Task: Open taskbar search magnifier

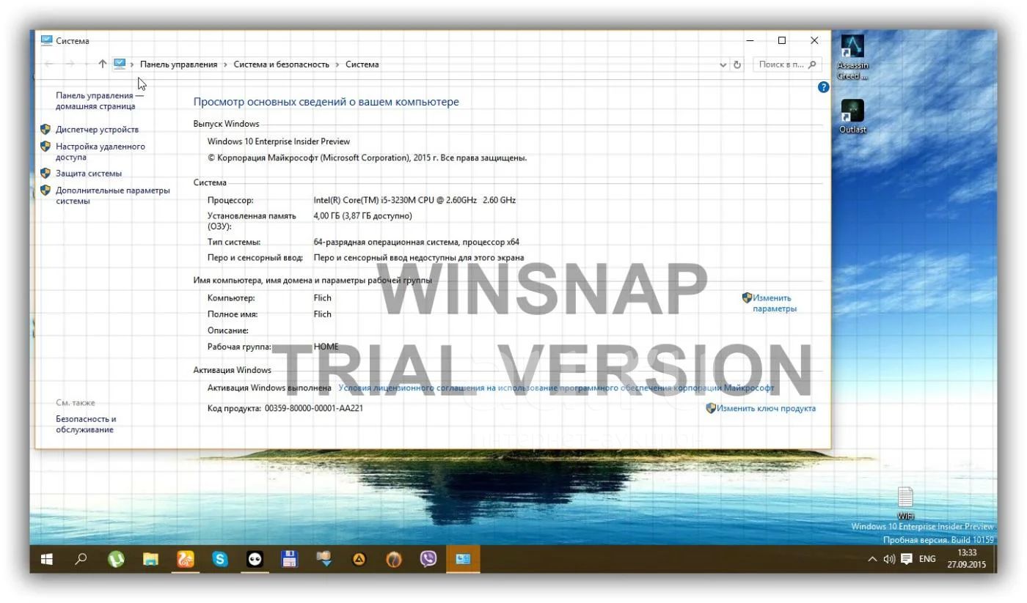Action: [x=81, y=559]
